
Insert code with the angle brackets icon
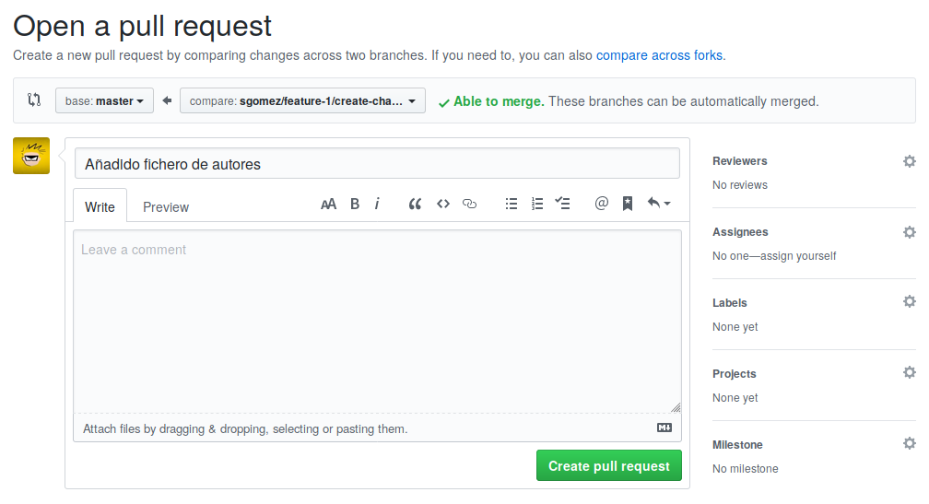443,204
